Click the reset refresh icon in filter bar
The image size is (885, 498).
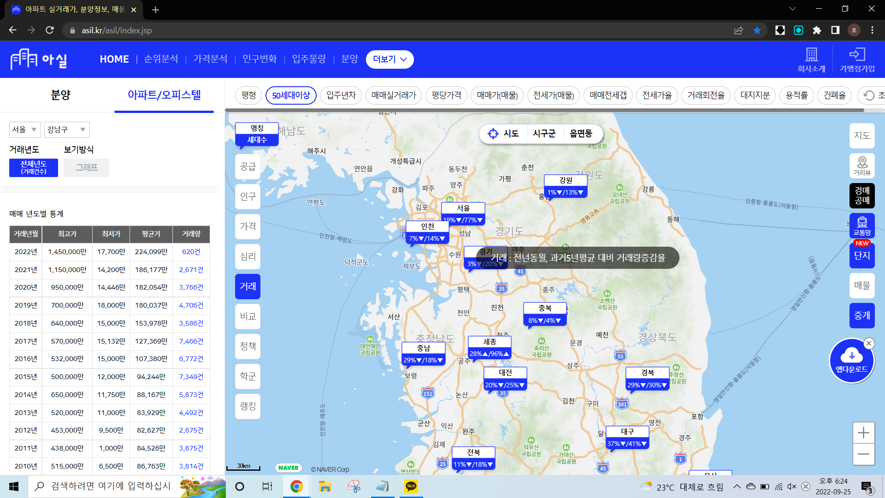pos(869,95)
